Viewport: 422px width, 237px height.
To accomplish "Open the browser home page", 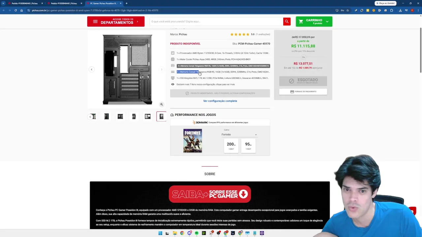I will point(21,10).
